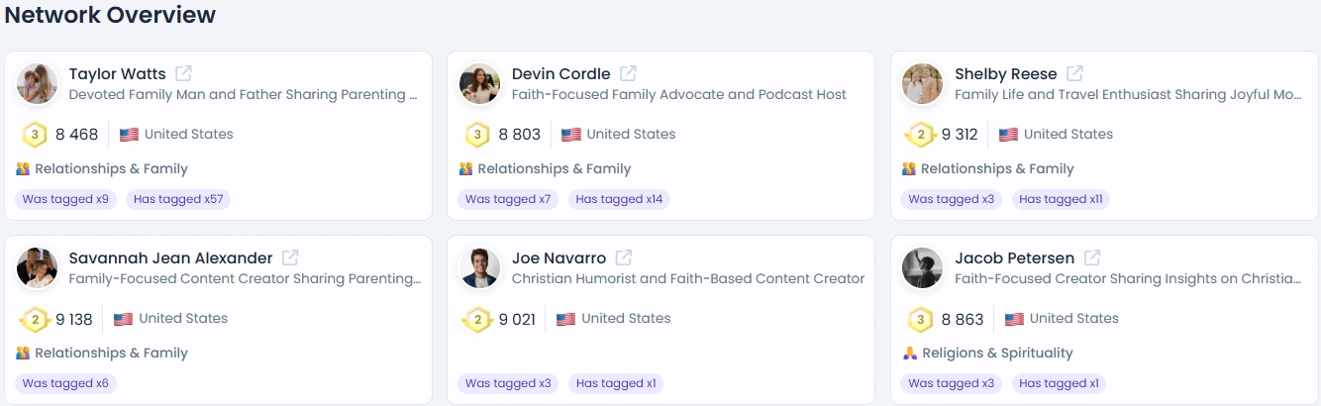The image size is (1321, 406).
Task: Click follower count 9 138
Action: (74, 319)
